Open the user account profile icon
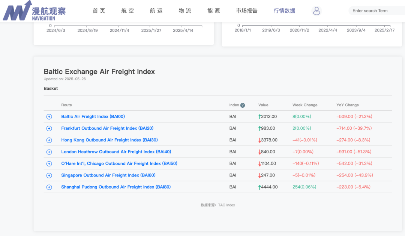Viewport: 405px width, 236px height. 316,11
